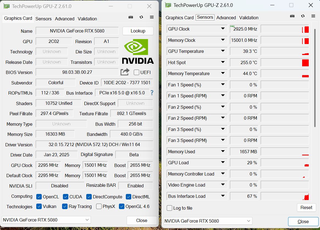Open the Memory Clock sensor dropdown arrow

pyautogui.click(x=223, y=40)
